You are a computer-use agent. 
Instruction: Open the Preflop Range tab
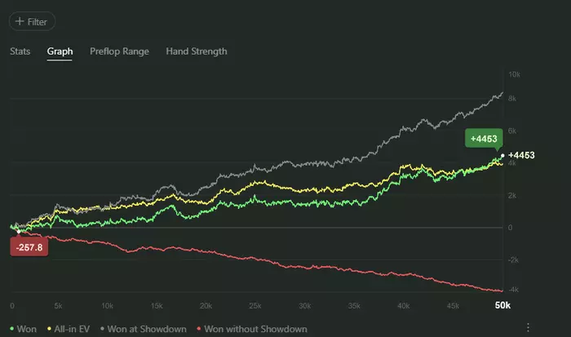pyautogui.click(x=119, y=51)
